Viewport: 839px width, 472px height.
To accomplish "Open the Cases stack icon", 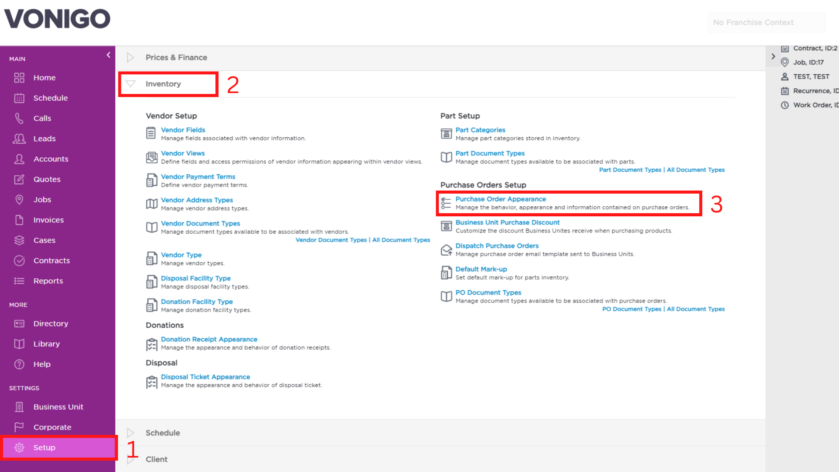I will coord(19,240).
